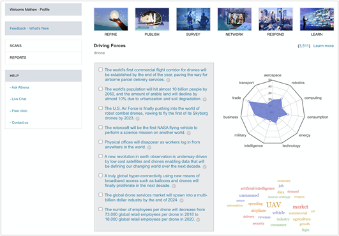The height and width of the screenshot is (236, 339).
Task: Select checkbox for global drone services market
Action: (x=100, y=195)
